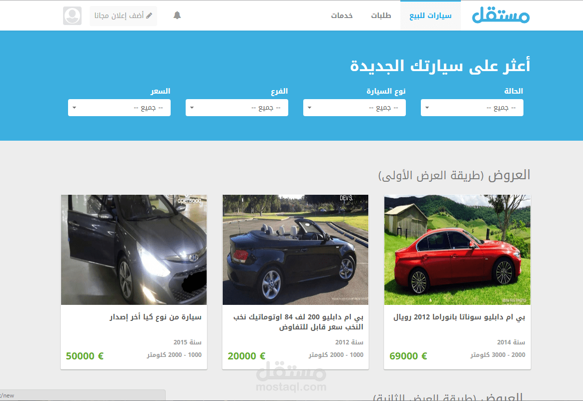Open the red BMW car photo
This screenshot has height=401, width=583.
457,250
